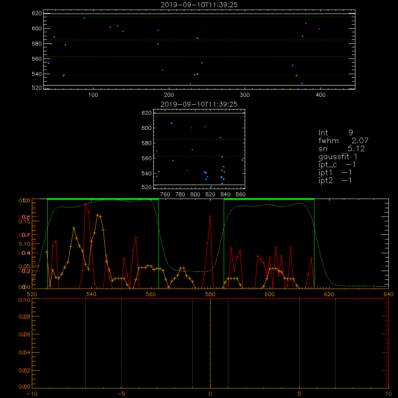Click orange y-axis label 0.10 on spectrum plot

pos(24,244)
